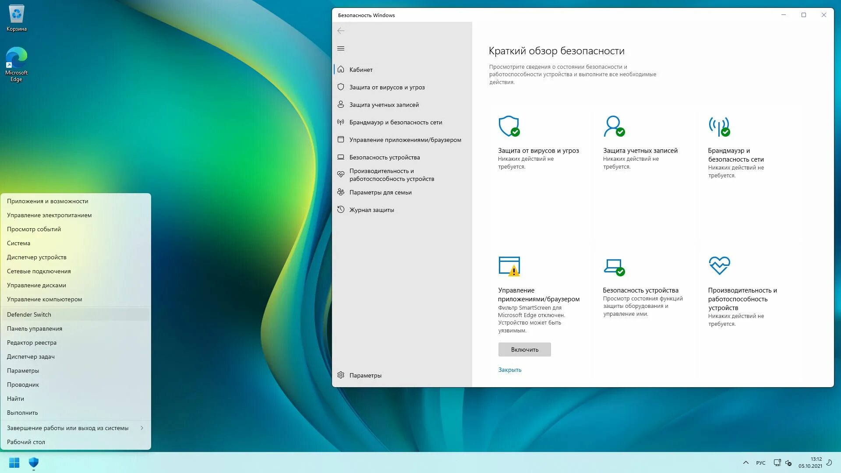Image resolution: width=841 pixels, height=473 pixels.
Task: Open device security via the laptop icon
Action: [342, 157]
